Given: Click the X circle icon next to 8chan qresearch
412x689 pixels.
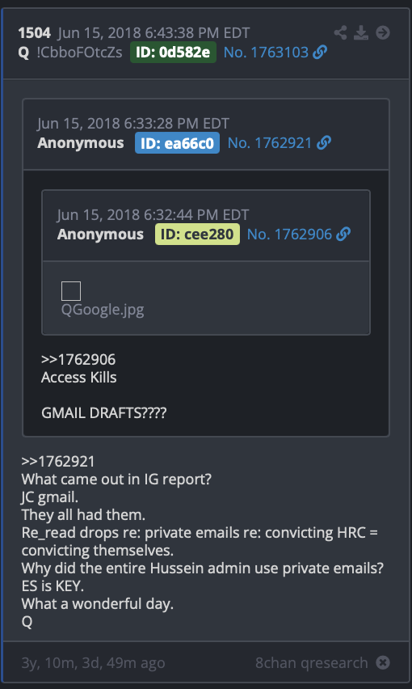Looking at the screenshot, I should point(383,662).
